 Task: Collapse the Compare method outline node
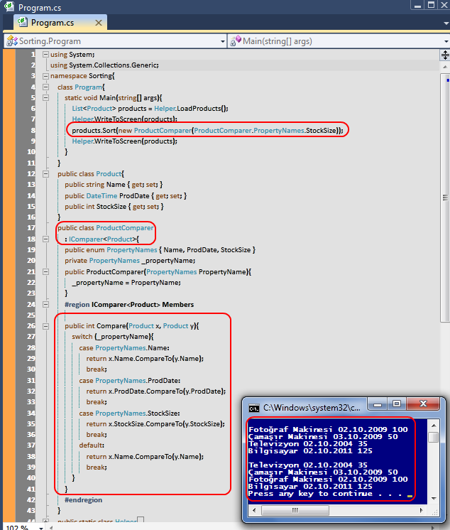[46, 326]
